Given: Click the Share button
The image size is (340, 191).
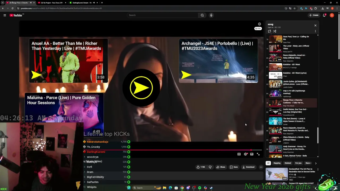Looking at the screenshot, I should click(221, 167).
